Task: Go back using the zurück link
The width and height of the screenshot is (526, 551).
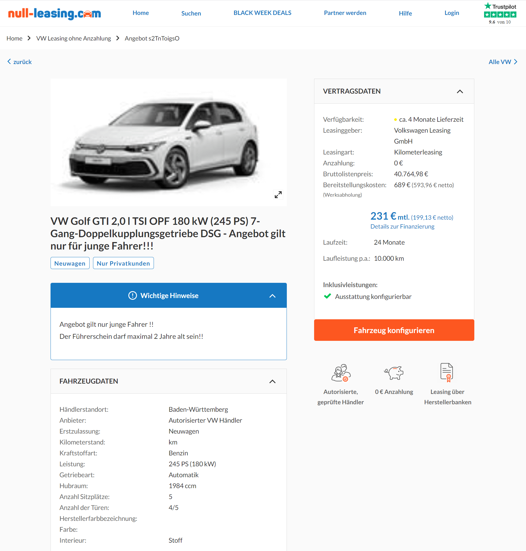Action: 20,62
